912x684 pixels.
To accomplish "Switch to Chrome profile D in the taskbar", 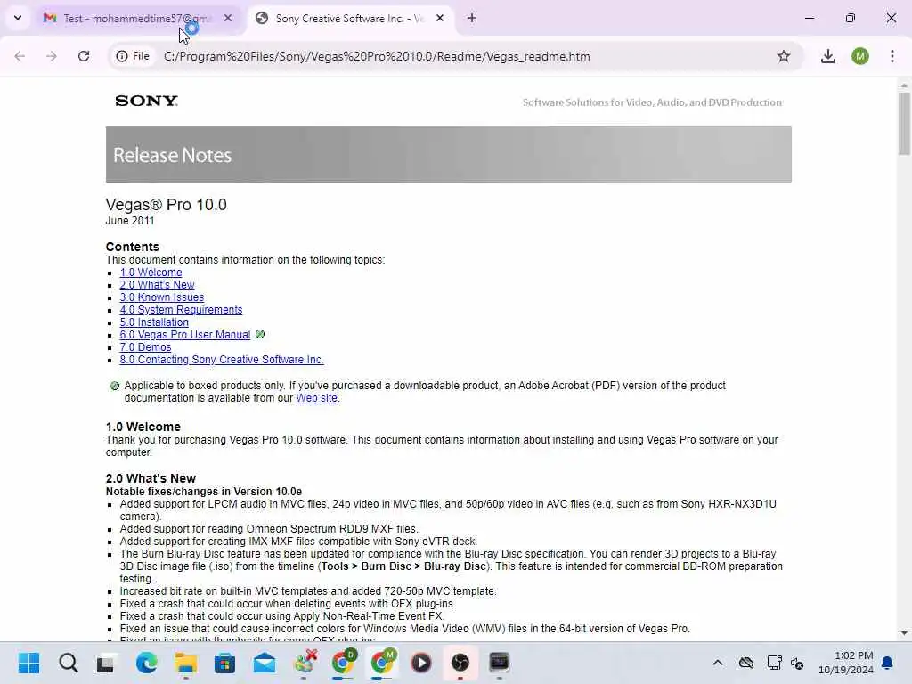I will tap(343, 663).
